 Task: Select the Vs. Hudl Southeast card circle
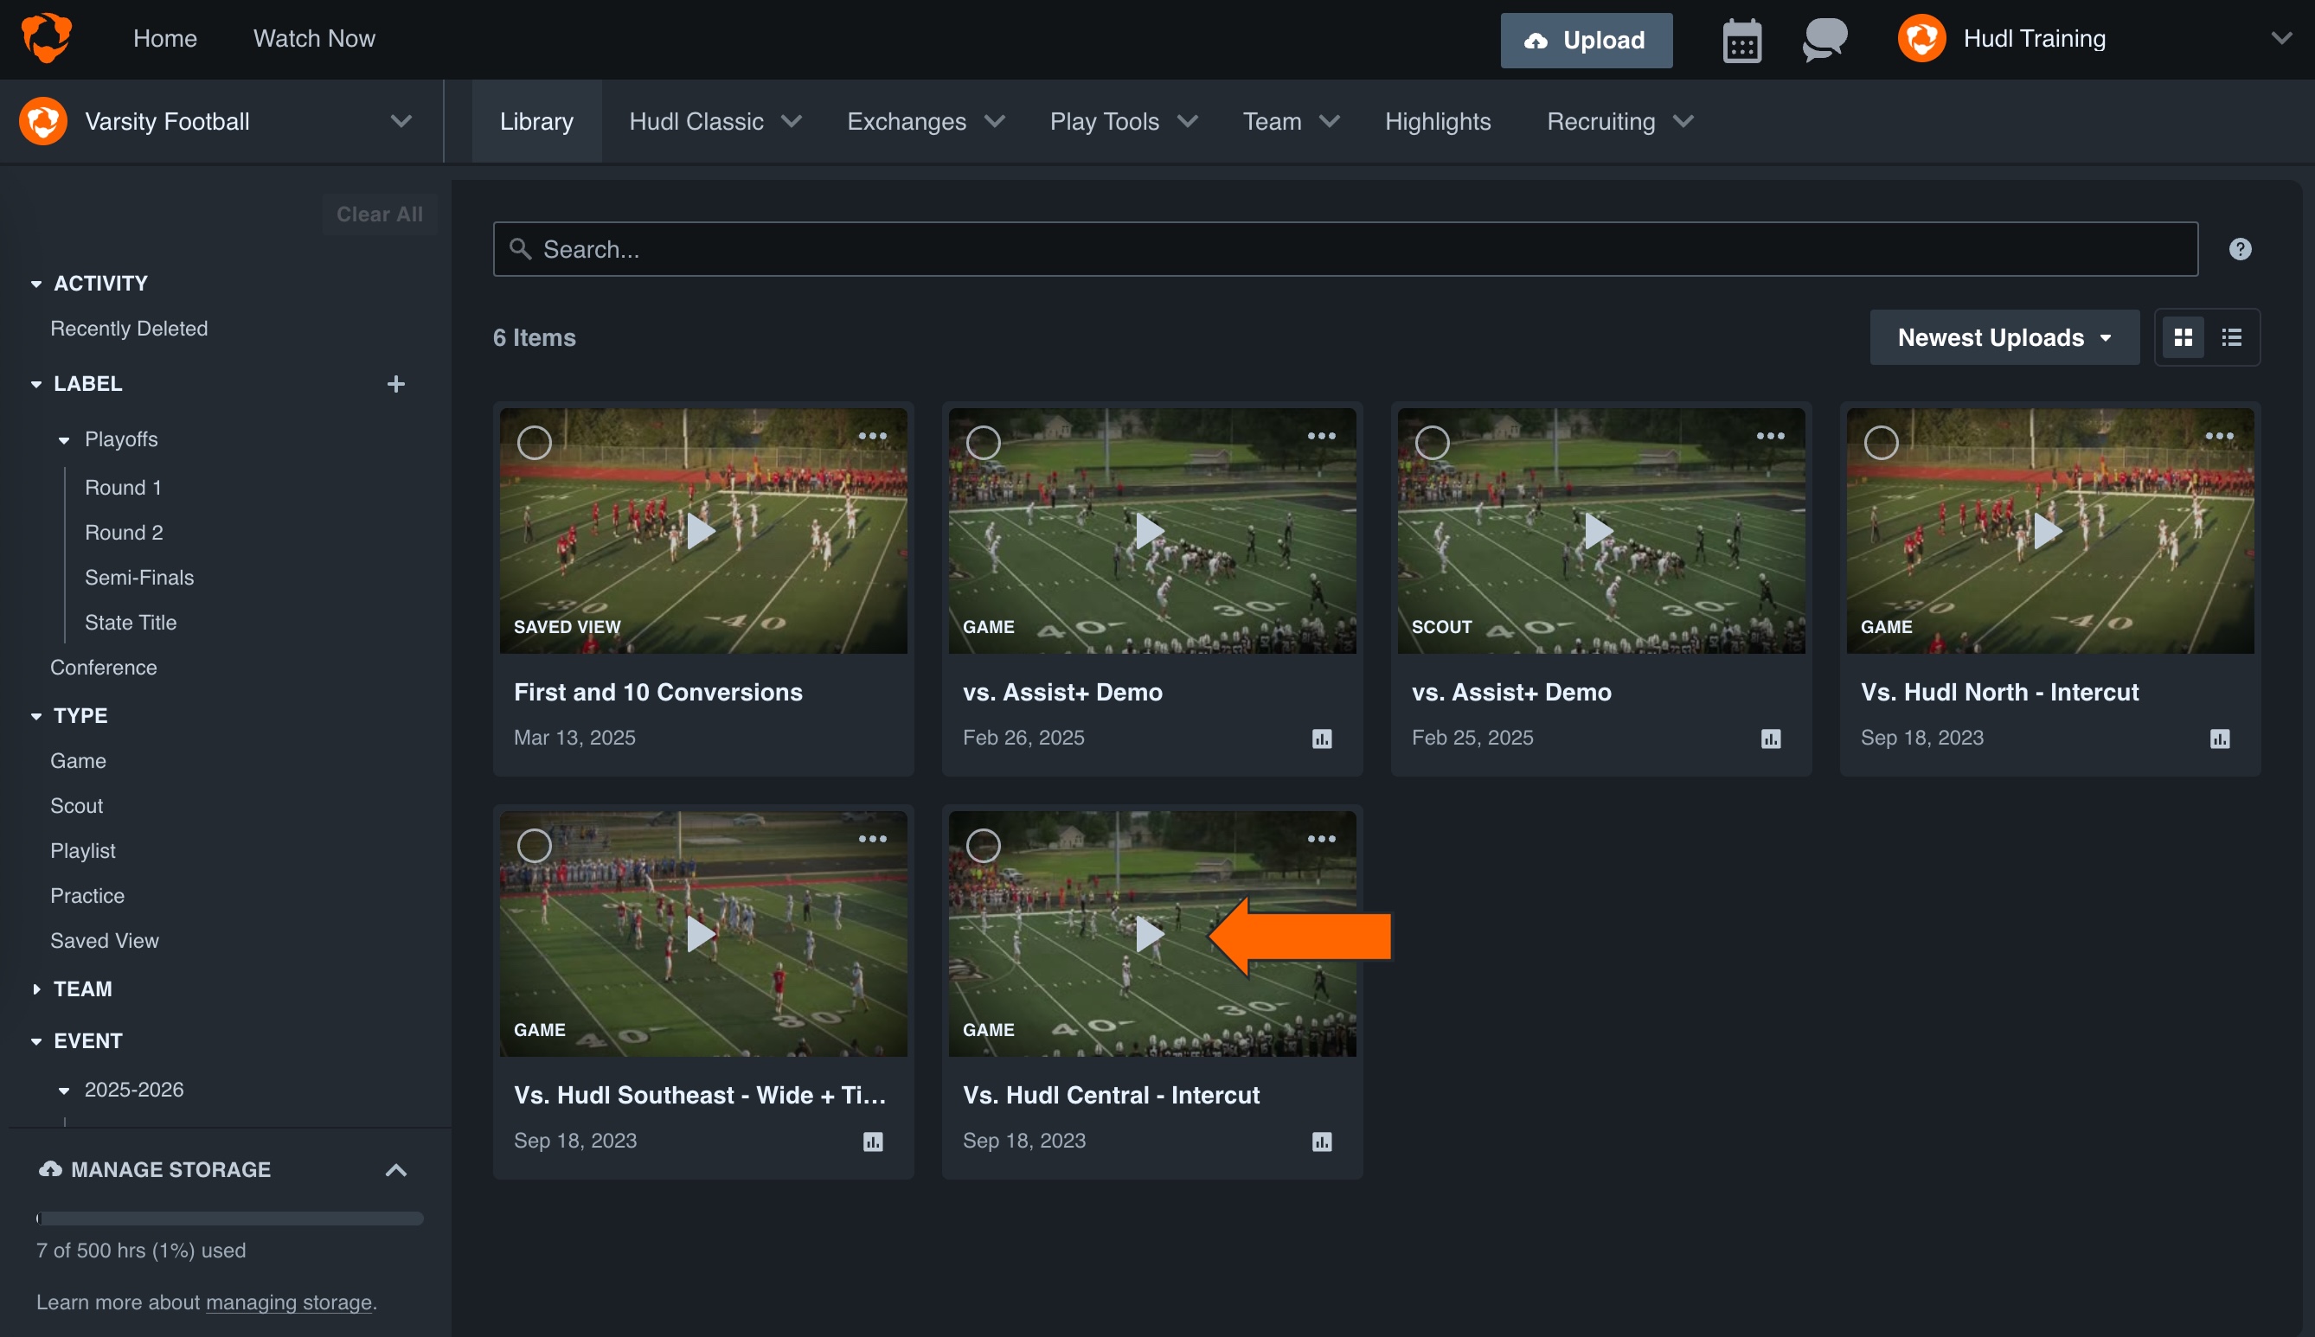[x=535, y=845]
